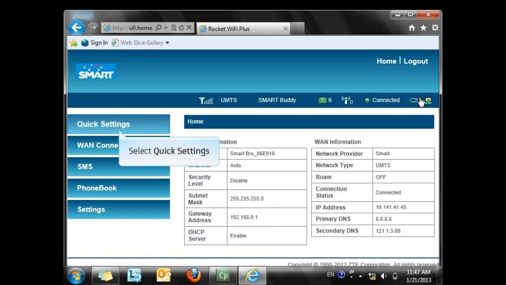
Task: Click the Security Level value Disable
Action: pos(239,180)
